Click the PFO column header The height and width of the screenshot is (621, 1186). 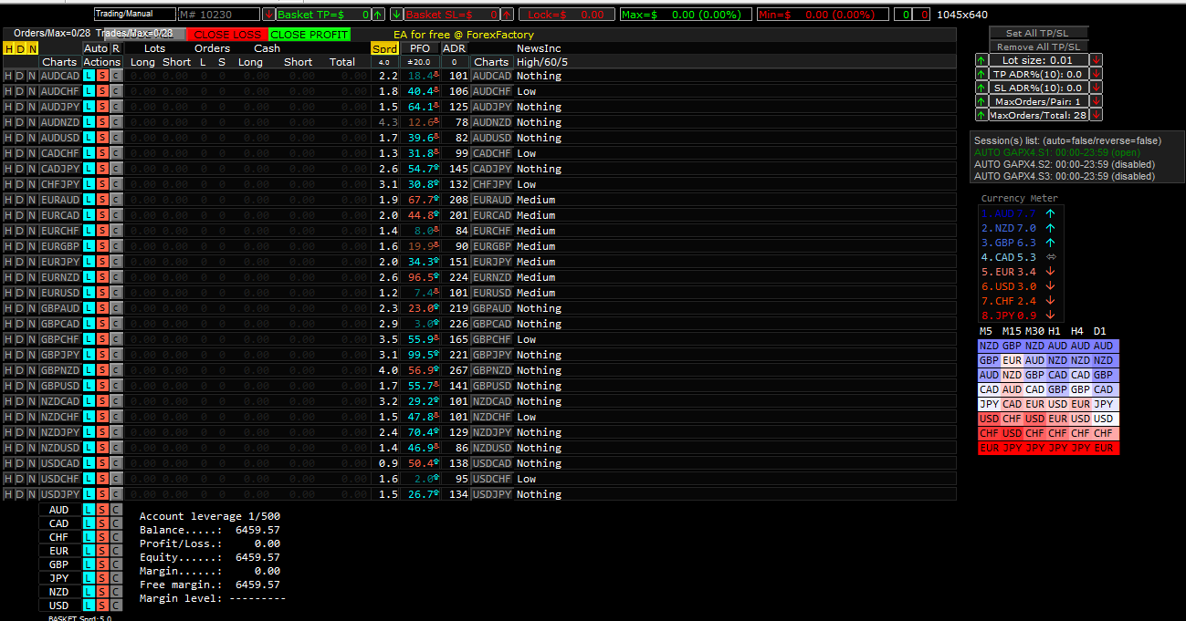[420, 48]
